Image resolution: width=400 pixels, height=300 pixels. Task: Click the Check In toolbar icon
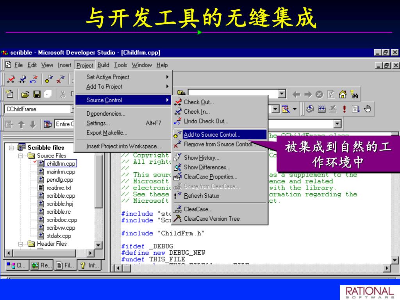coord(22,79)
